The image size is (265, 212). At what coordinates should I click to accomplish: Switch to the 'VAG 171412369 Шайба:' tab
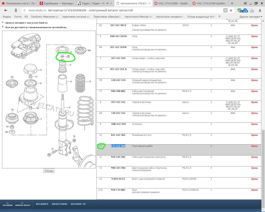click(210, 3)
